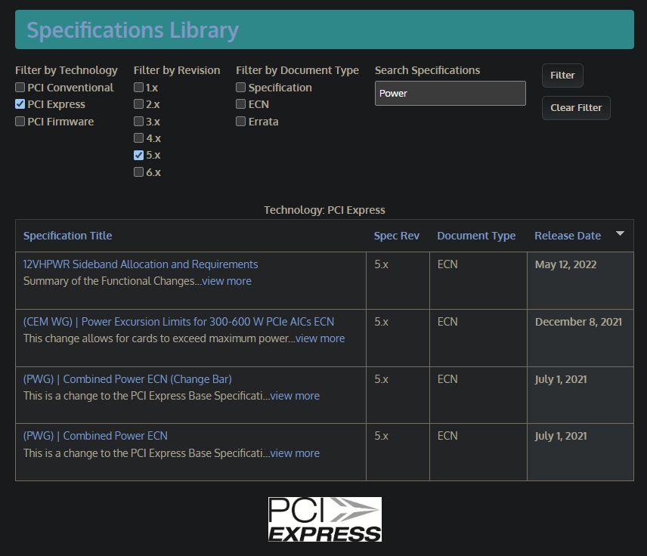647x556 pixels.
Task: Uncheck the PCI Express technology checkbox
Action: [20, 104]
